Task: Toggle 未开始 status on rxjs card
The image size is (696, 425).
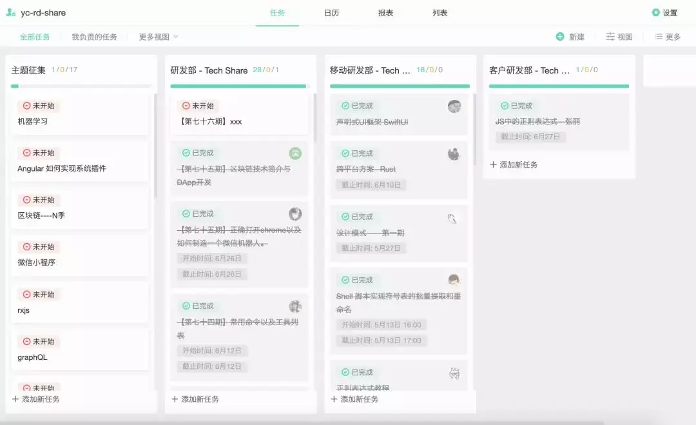Action: coord(39,295)
